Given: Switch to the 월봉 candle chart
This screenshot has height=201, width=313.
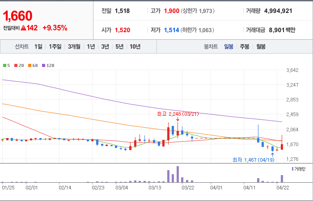Looking at the screenshot, I should tap(261, 46).
